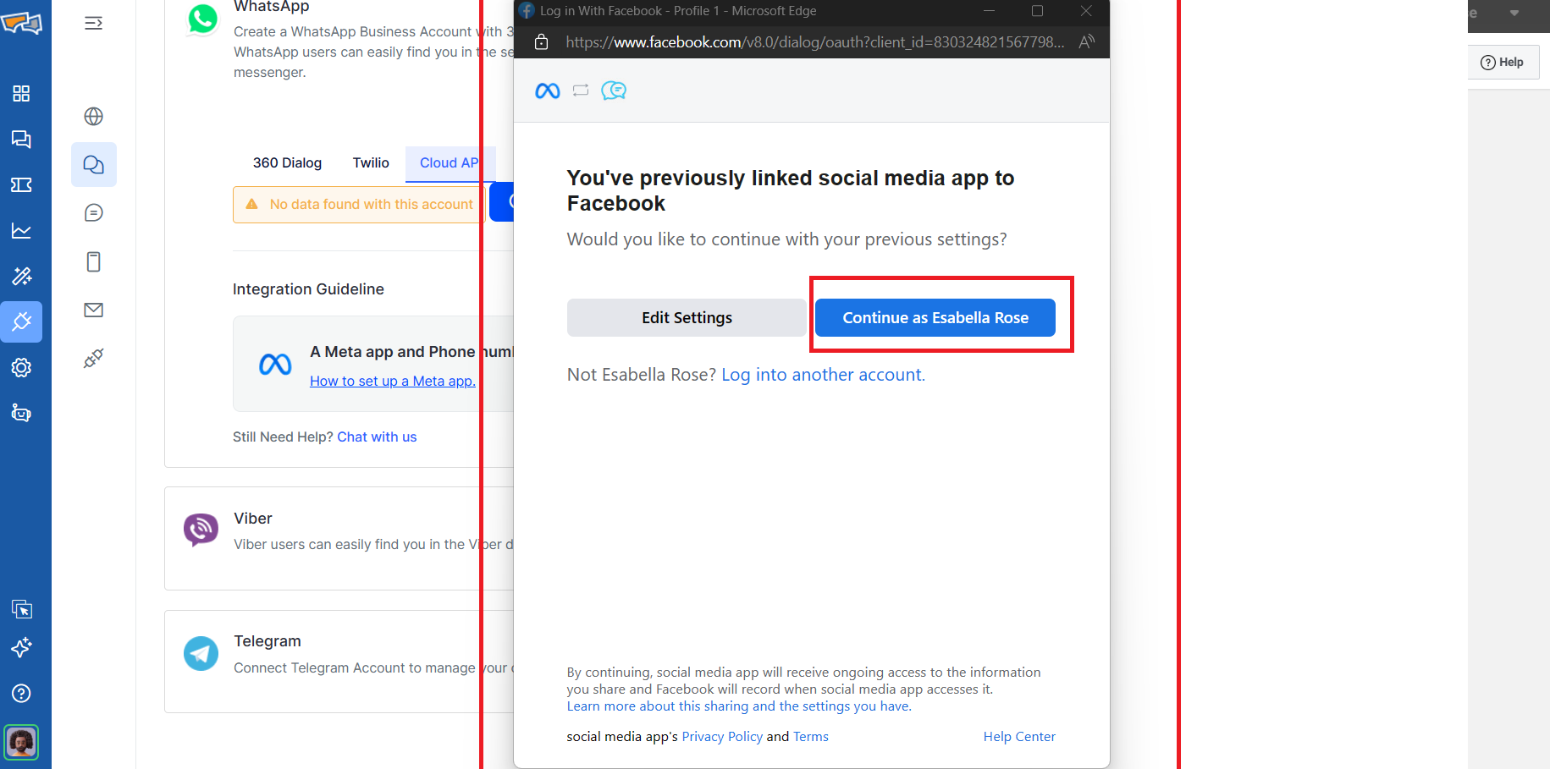
Task: Click the Facebook OAuth URL address bar
Action: [x=815, y=41]
